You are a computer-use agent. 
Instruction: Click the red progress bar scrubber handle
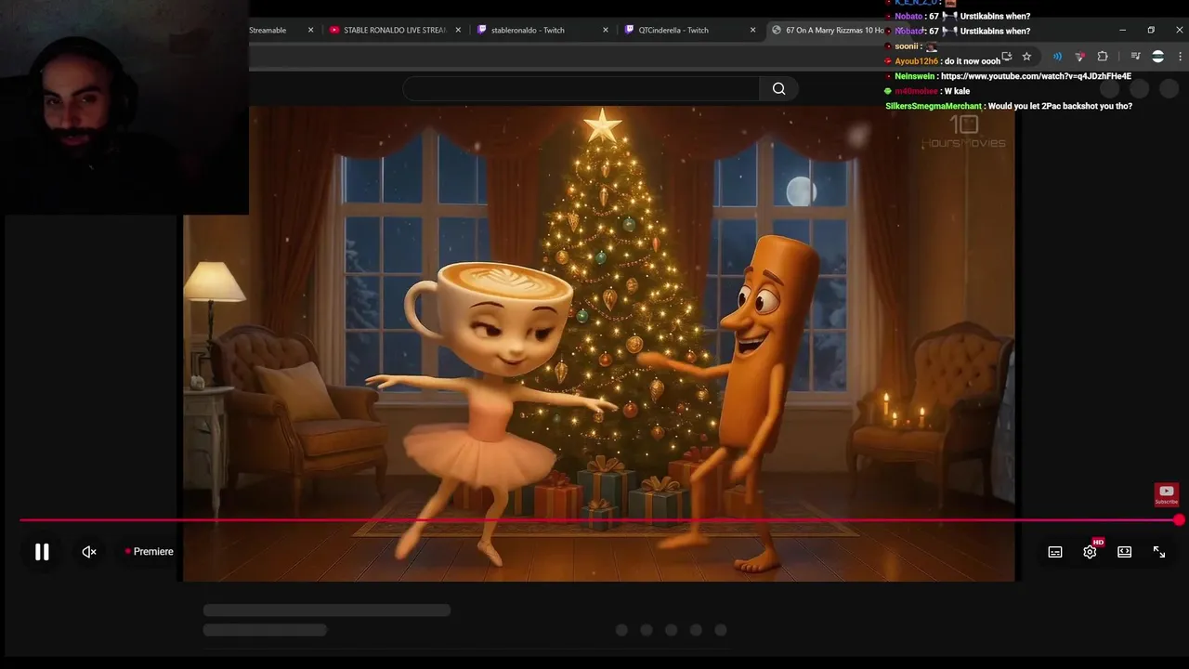click(1179, 520)
